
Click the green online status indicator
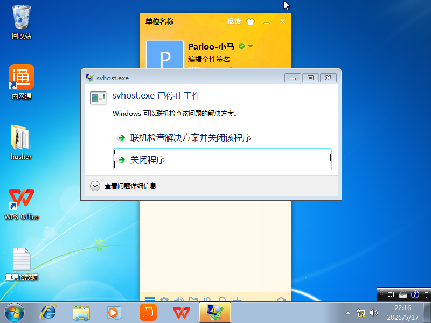[x=241, y=46]
